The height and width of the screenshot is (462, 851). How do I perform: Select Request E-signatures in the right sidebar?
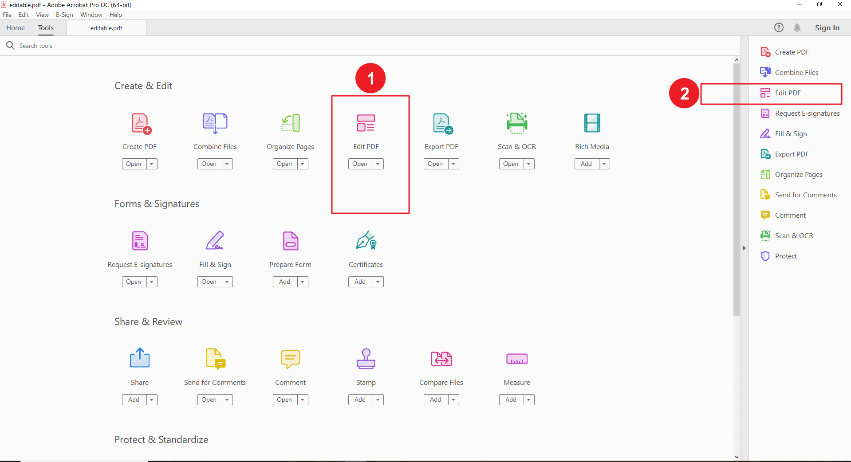(800, 113)
